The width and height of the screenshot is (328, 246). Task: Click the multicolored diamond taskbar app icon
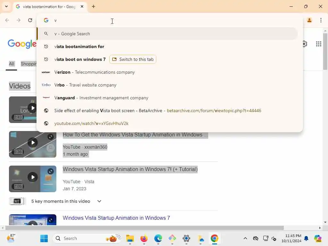172,238
